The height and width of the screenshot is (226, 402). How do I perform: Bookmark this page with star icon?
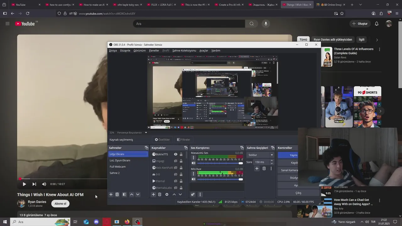point(342,13)
